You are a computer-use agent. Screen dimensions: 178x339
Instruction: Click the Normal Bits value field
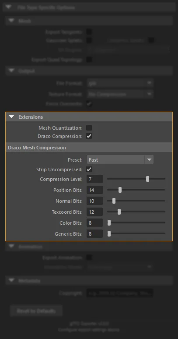tap(94, 201)
